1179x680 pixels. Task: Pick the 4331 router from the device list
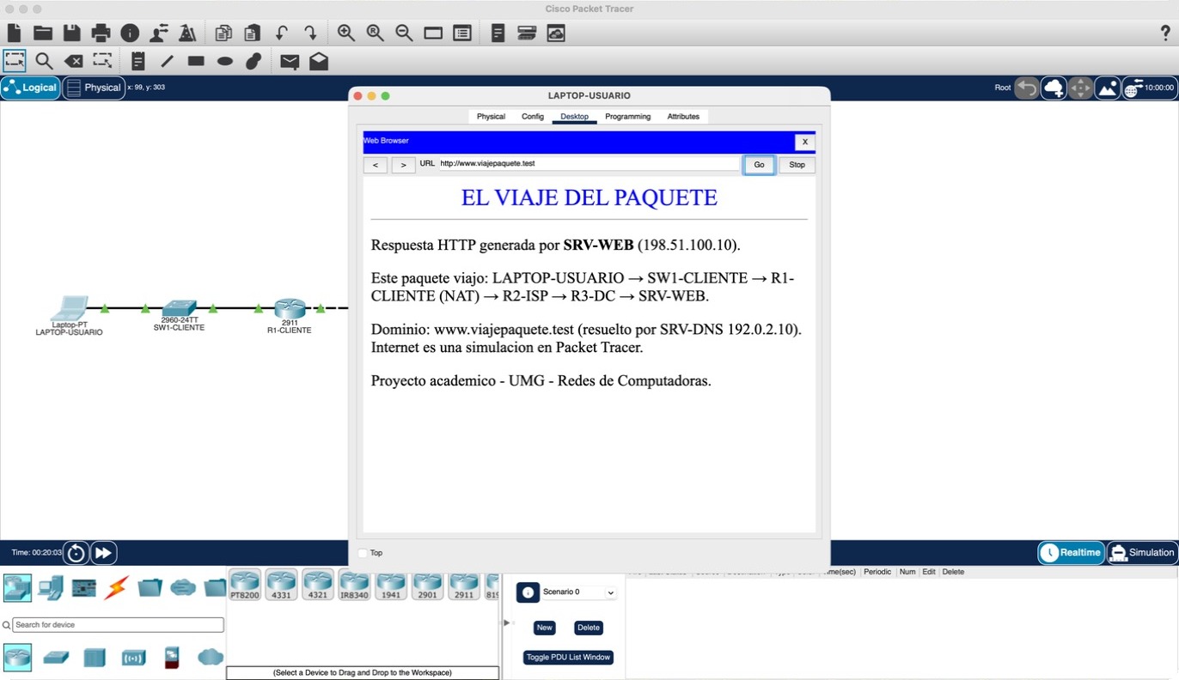coord(281,584)
